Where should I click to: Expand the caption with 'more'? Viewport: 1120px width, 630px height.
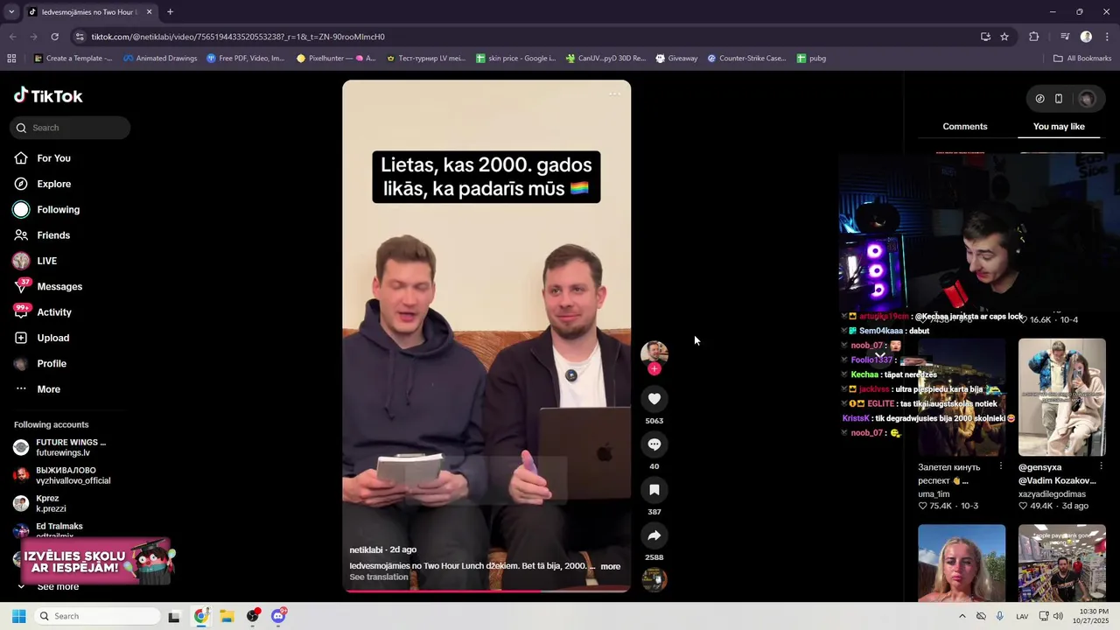(611, 566)
